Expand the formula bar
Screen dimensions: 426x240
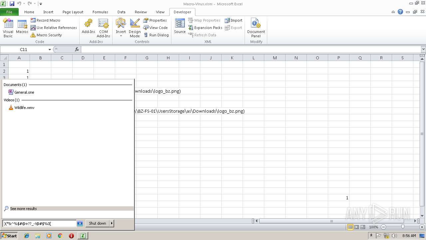point(423,49)
